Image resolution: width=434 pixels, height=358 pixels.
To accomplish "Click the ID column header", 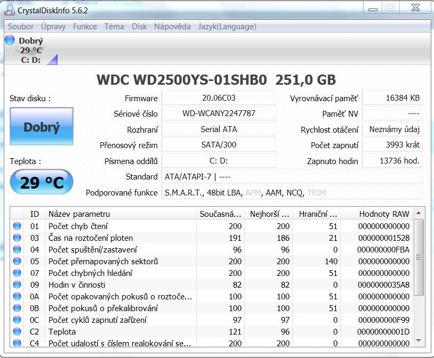I will point(34,214).
